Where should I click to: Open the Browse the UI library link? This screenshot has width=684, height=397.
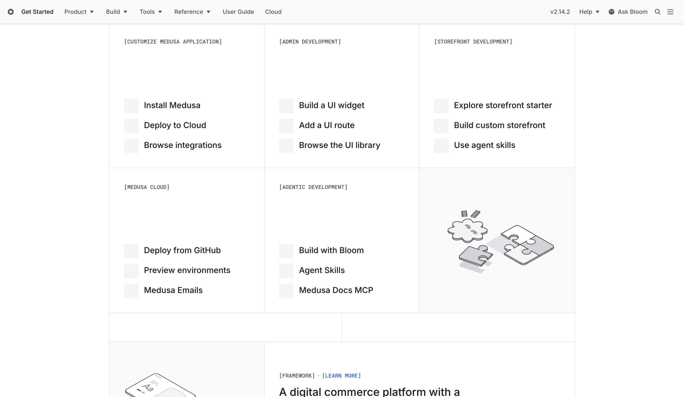339,145
